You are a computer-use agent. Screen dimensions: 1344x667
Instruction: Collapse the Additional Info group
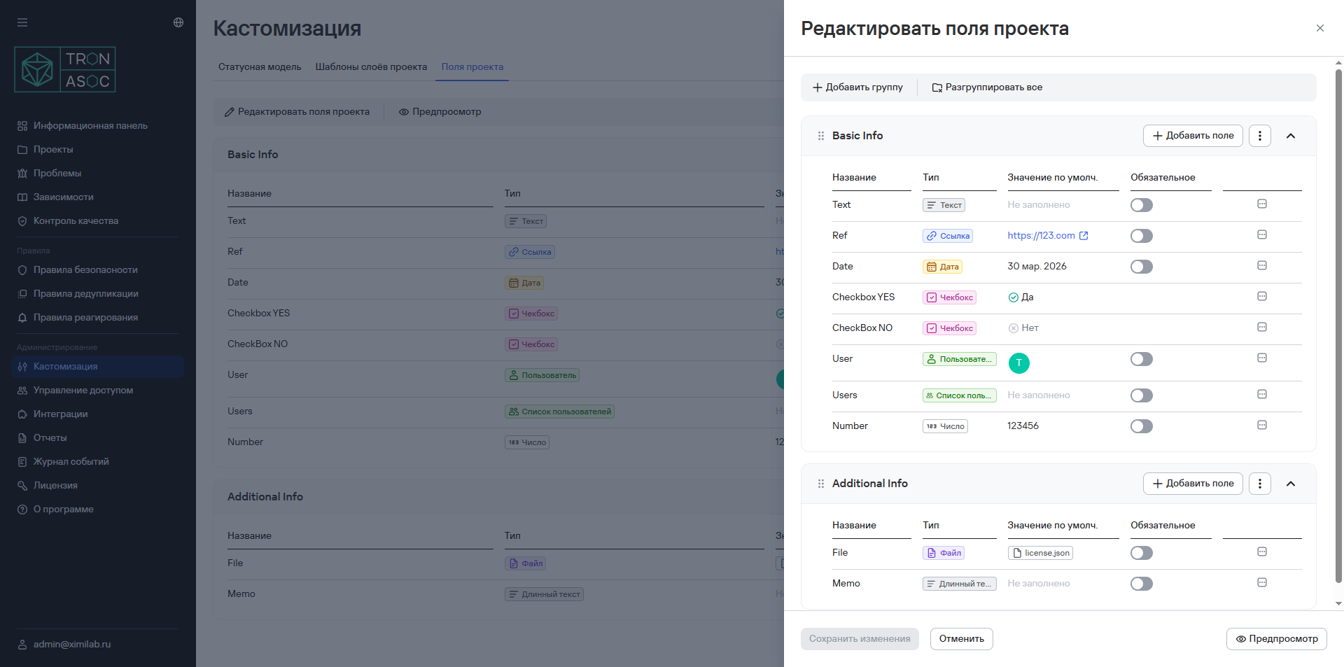coord(1291,483)
